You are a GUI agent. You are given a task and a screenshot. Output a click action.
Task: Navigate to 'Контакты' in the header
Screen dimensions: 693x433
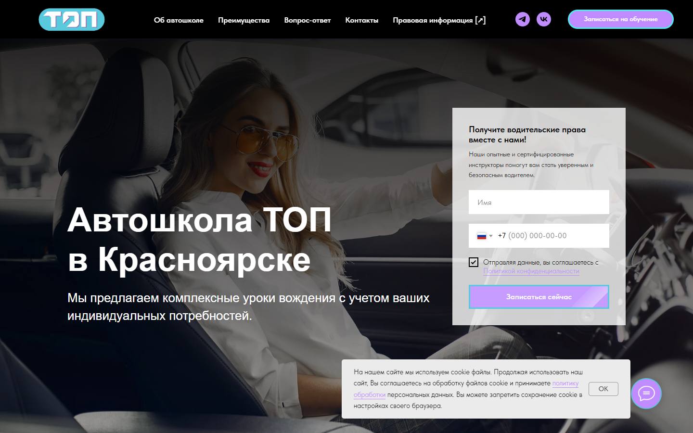tap(362, 20)
